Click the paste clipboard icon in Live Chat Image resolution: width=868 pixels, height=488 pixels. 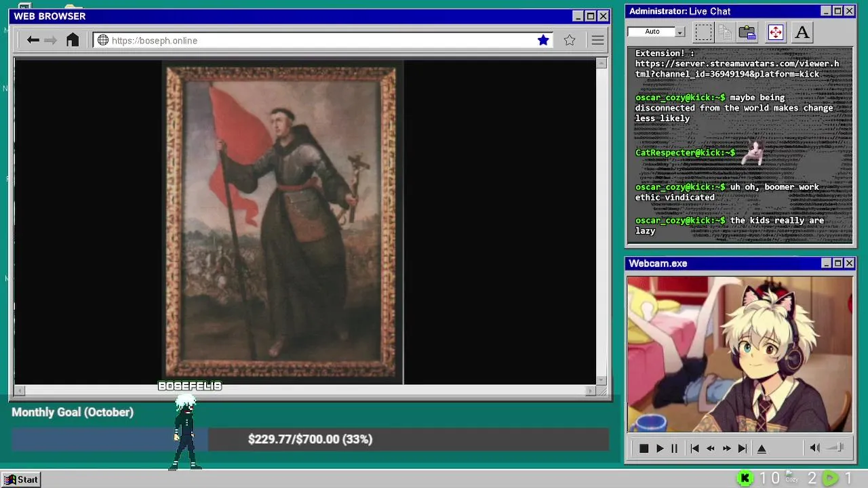(747, 32)
